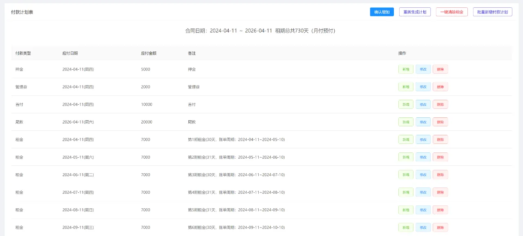Select the amount 2000 cell
Screen dimensions: 523x236
[145, 87]
